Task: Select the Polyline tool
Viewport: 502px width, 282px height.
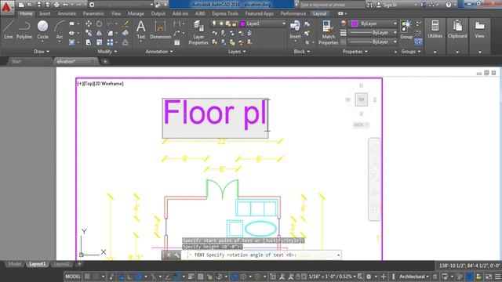Action: click(24, 30)
